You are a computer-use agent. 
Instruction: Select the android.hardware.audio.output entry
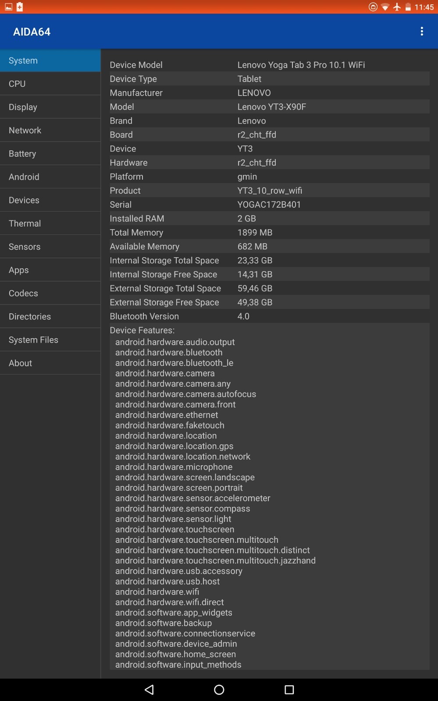coord(175,342)
